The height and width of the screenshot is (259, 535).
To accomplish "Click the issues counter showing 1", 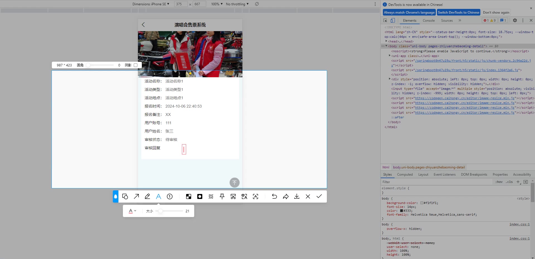I will coord(503,20).
